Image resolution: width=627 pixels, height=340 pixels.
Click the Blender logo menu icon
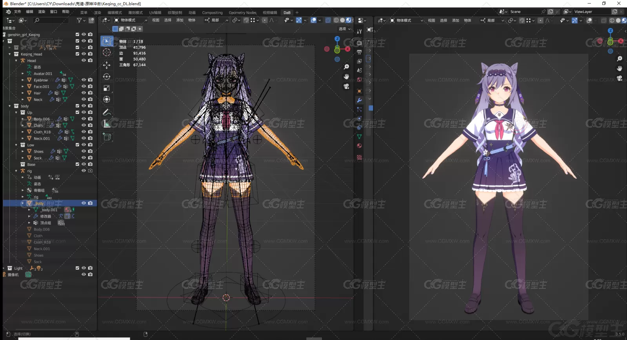tap(8, 12)
